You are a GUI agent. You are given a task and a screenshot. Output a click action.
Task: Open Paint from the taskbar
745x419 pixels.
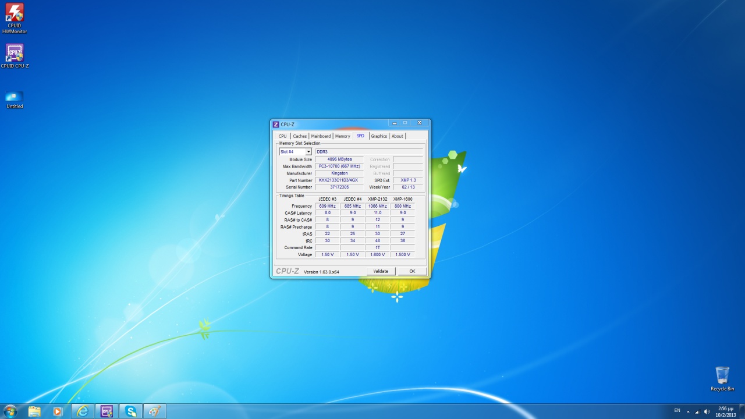(x=155, y=411)
